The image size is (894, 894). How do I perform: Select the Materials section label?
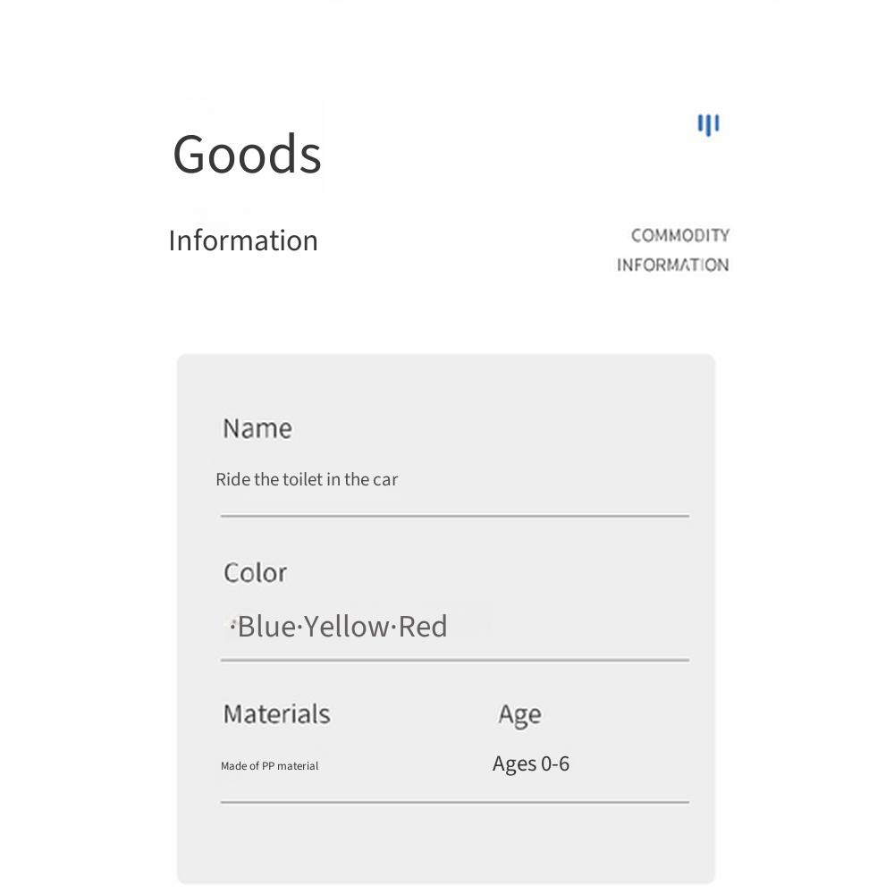pos(276,713)
